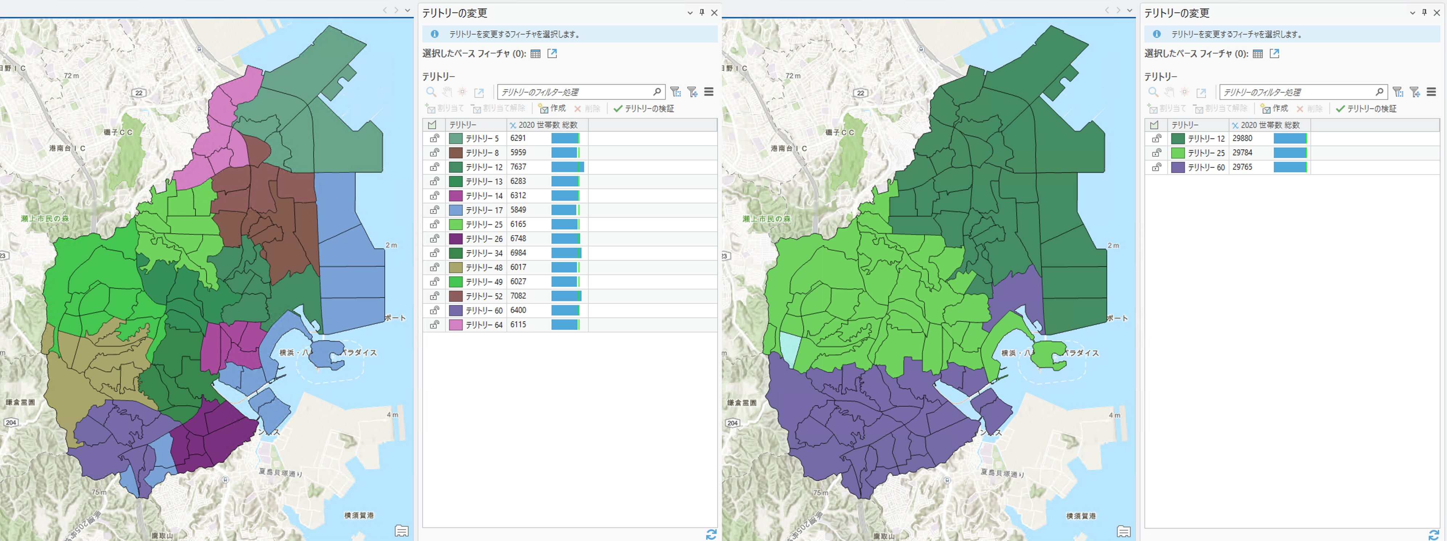The height and width of the screenshot is (541, 1447).
Task: Pin the left テリトリーの変更 pane
Action: coord(702,12)
